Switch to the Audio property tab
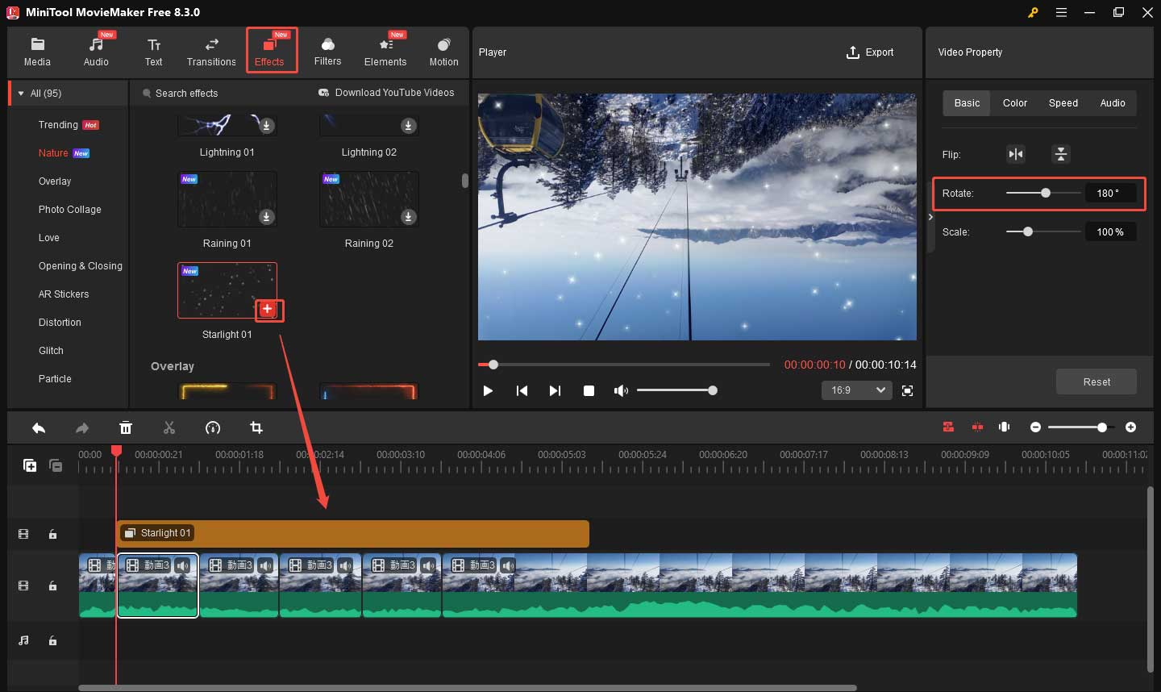This screenshot has width=1161, height=692. click(x=1113, y=103)
